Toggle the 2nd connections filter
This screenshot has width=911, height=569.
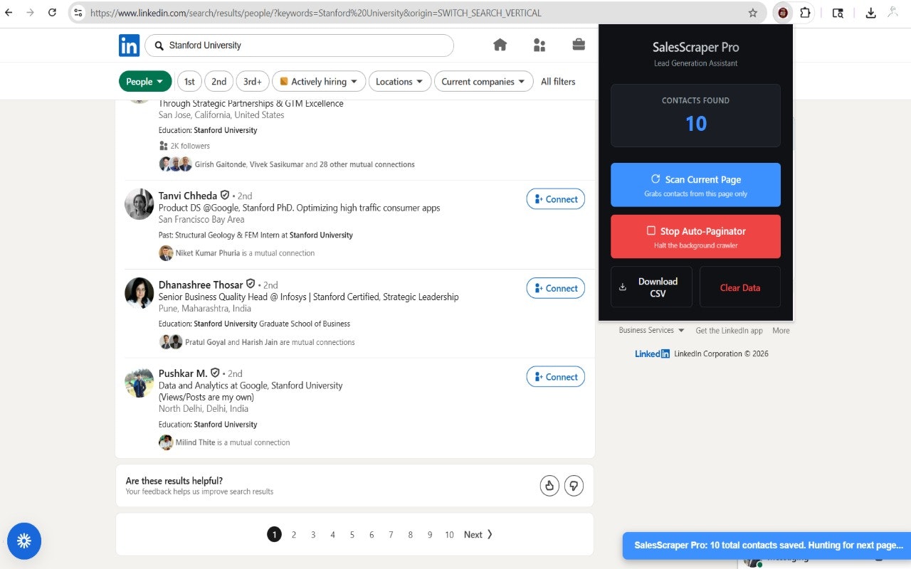tap(219, 82)
